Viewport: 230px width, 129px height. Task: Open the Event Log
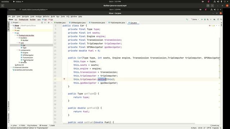coord(215,125)
